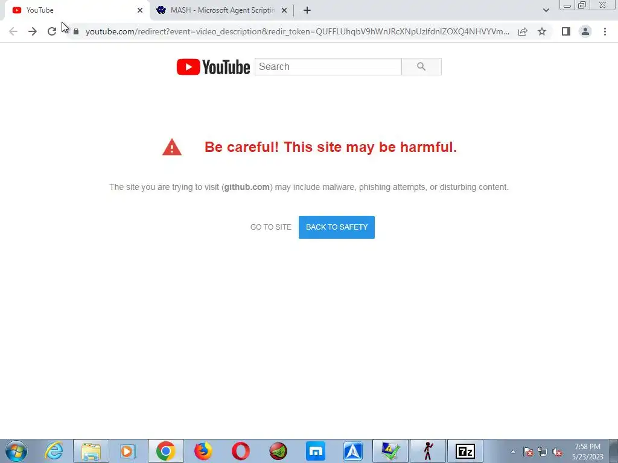Click the red warning triangle icon
Viewport: 618px width, 463px height.
pyautogui.click(x=172, y=147)
